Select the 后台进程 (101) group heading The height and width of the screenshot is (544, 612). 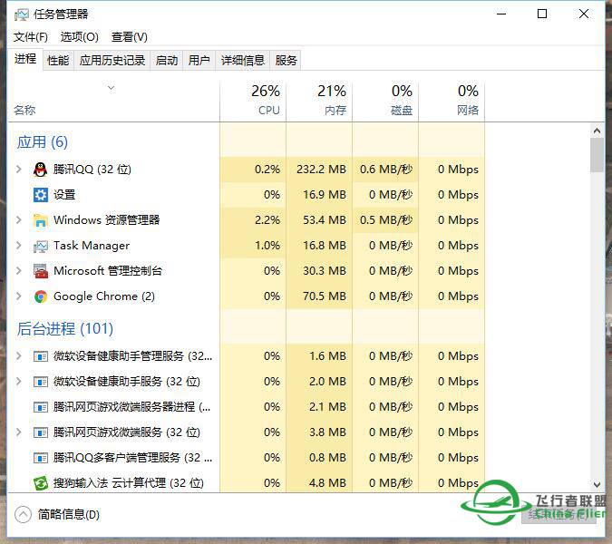[x=64, y=328]
